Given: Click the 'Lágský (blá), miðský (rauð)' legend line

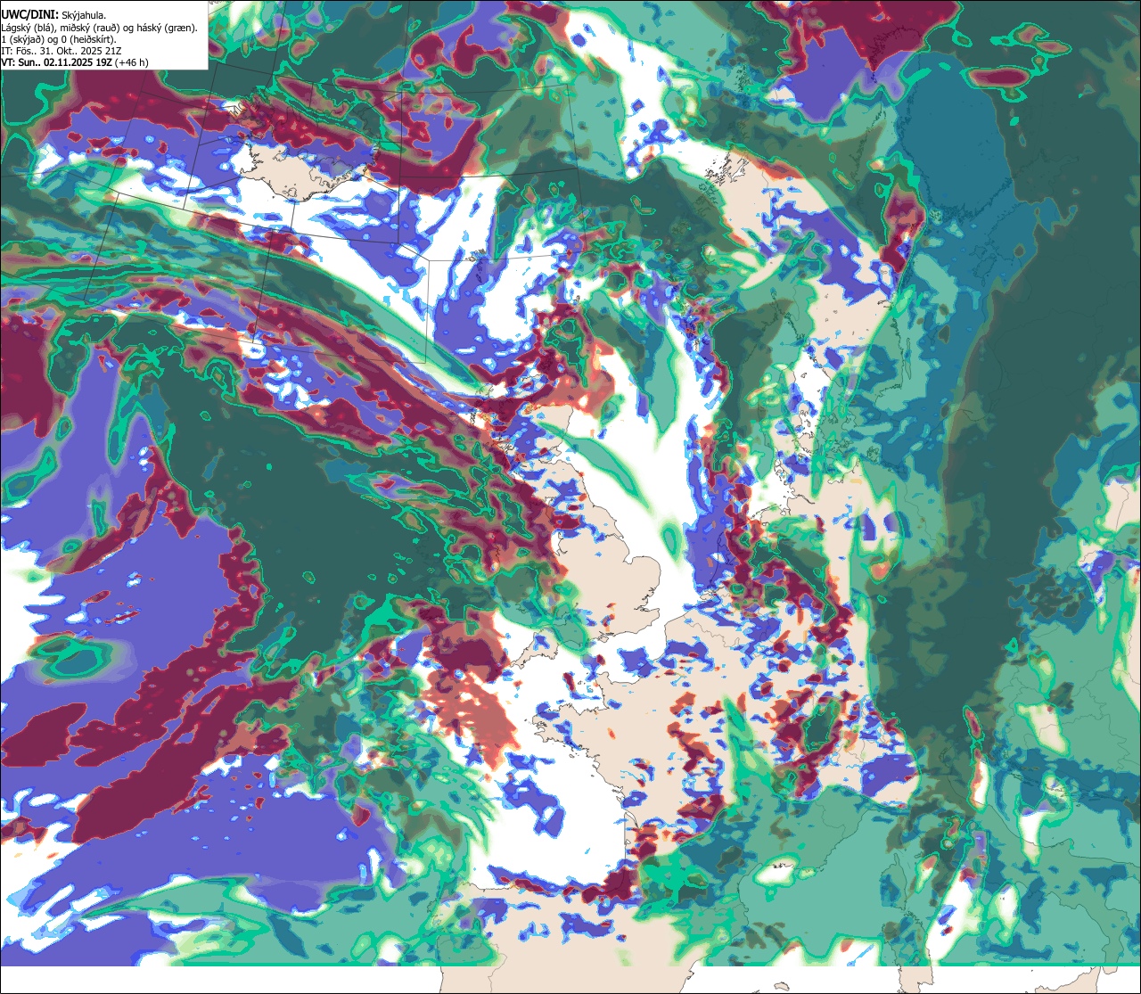Looking at the screenshot, I should tap(100, 28).
